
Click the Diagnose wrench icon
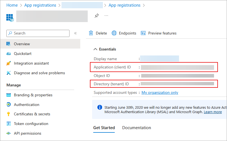(9, 73)
